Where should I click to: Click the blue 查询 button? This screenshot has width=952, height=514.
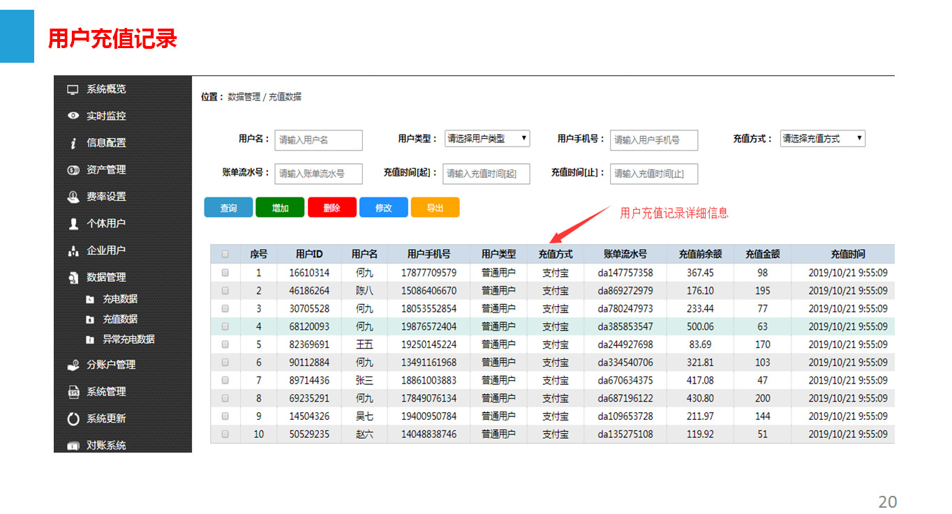[228, 208]
